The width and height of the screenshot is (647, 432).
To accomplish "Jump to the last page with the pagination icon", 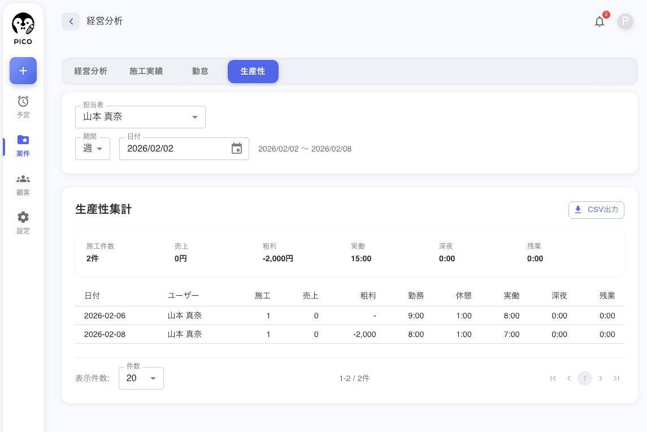I will click(x=616, y=378).
